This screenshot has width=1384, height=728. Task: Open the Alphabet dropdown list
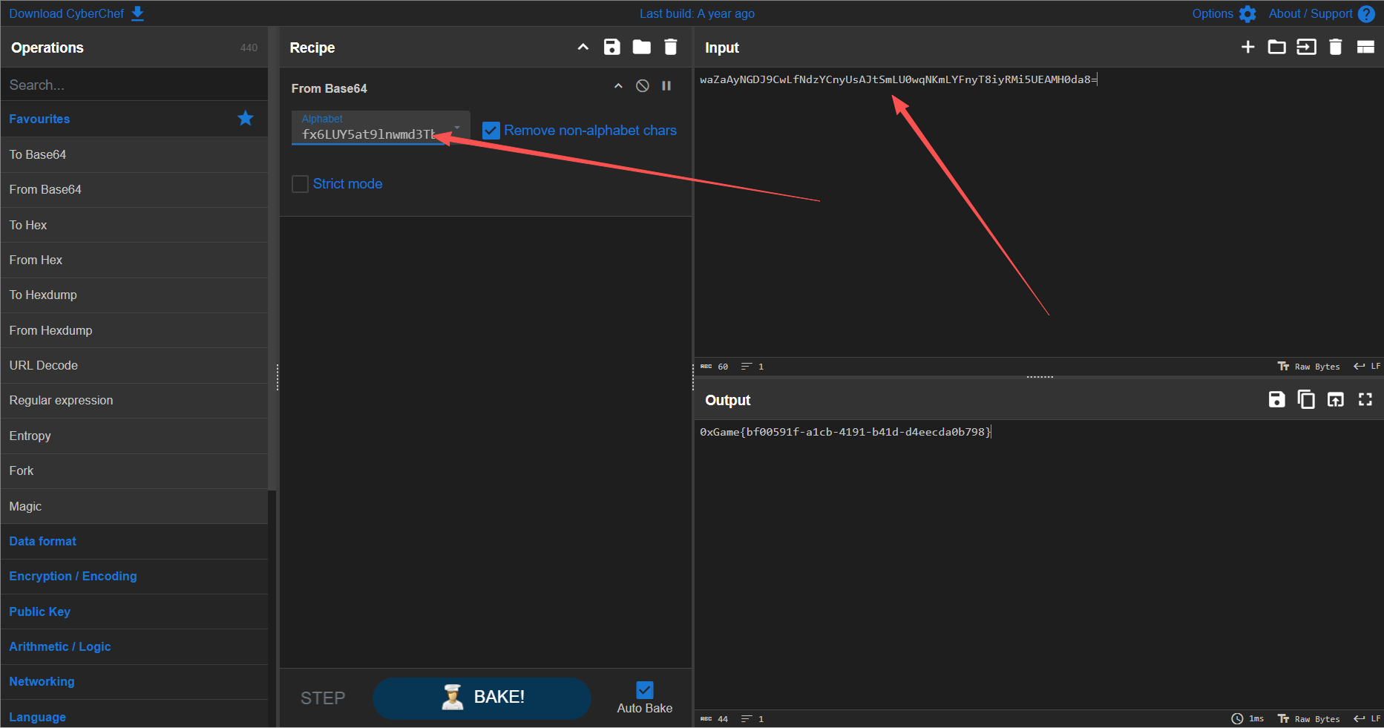pos(457,128)
